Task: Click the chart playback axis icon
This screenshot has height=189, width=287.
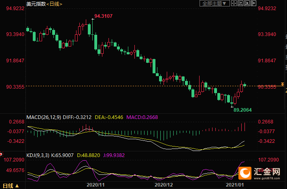Action: coord(247,3)
